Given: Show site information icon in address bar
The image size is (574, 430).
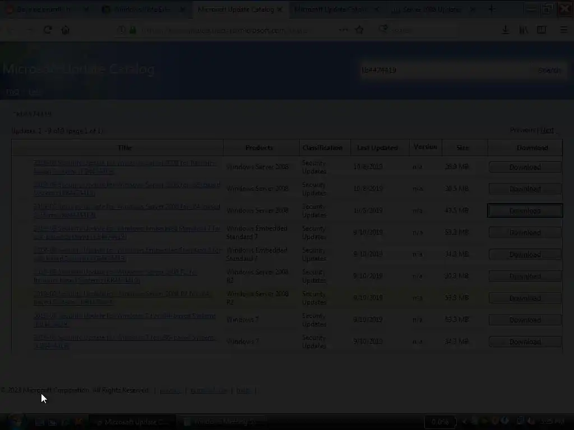Looking at the screenshot, I should pyautogui.click(x=121, y=30).
